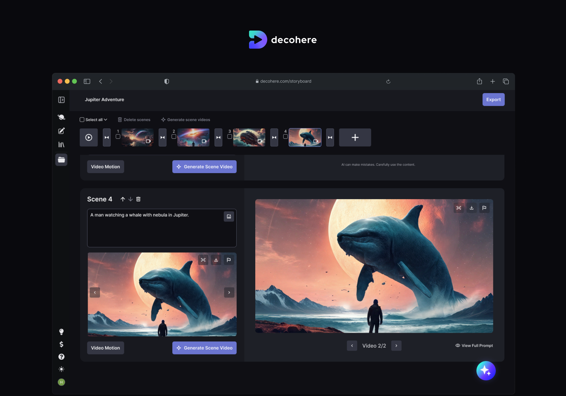Click Video Motion button in Scene 4
Viewport: 566px width, 396px height.
pos(105,348)
